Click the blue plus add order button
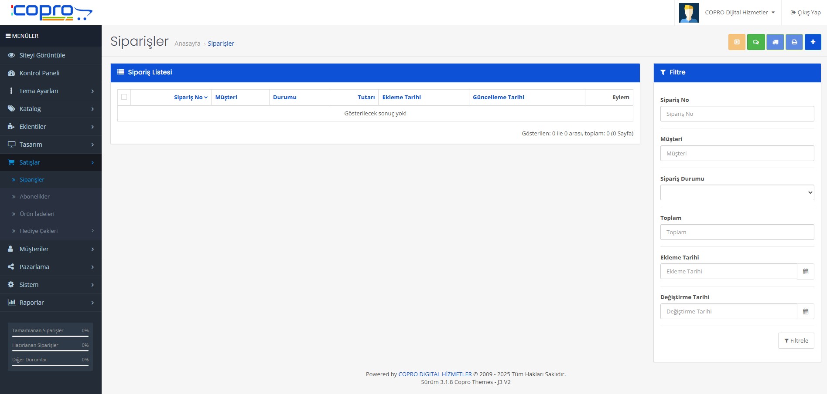Screen dimensions: 827x394 coord(813,42)
